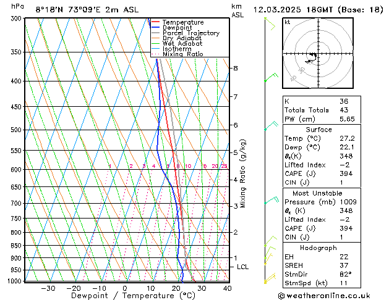Click the LCL marker on the right axis
Image resolution: width=389 pixels, height=300 pixels.
242,267
